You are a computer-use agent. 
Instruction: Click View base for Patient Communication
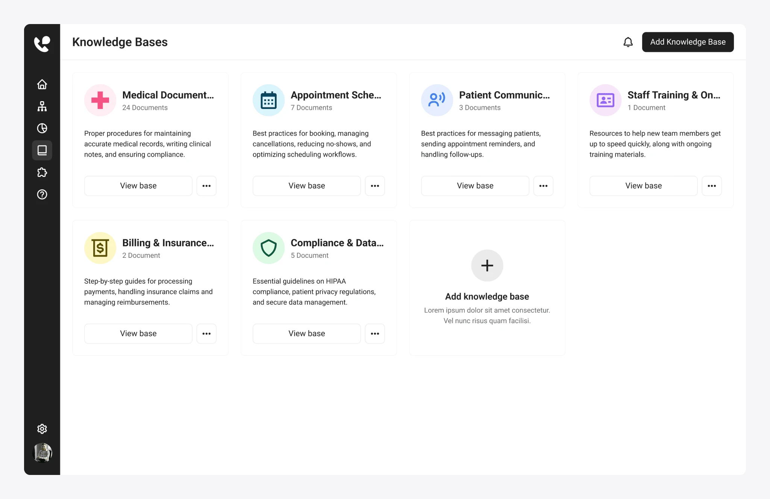[x=475, y=186]
